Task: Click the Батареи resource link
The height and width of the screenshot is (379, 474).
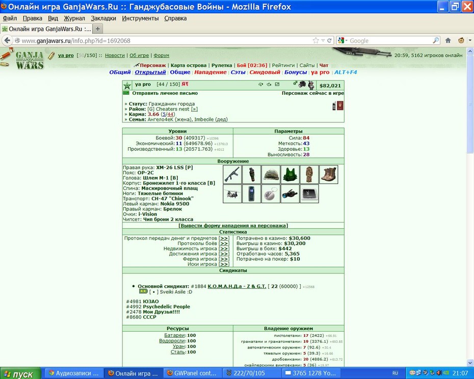Action: pos(174,336)
